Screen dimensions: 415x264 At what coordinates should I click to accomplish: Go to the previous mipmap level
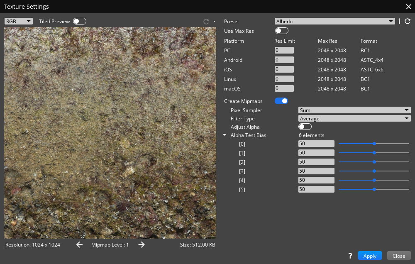click(80, 245)
